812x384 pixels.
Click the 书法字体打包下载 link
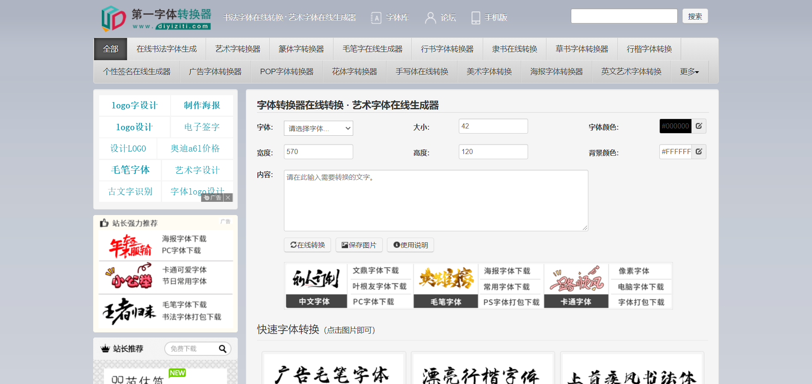click(x=192, y=317)
